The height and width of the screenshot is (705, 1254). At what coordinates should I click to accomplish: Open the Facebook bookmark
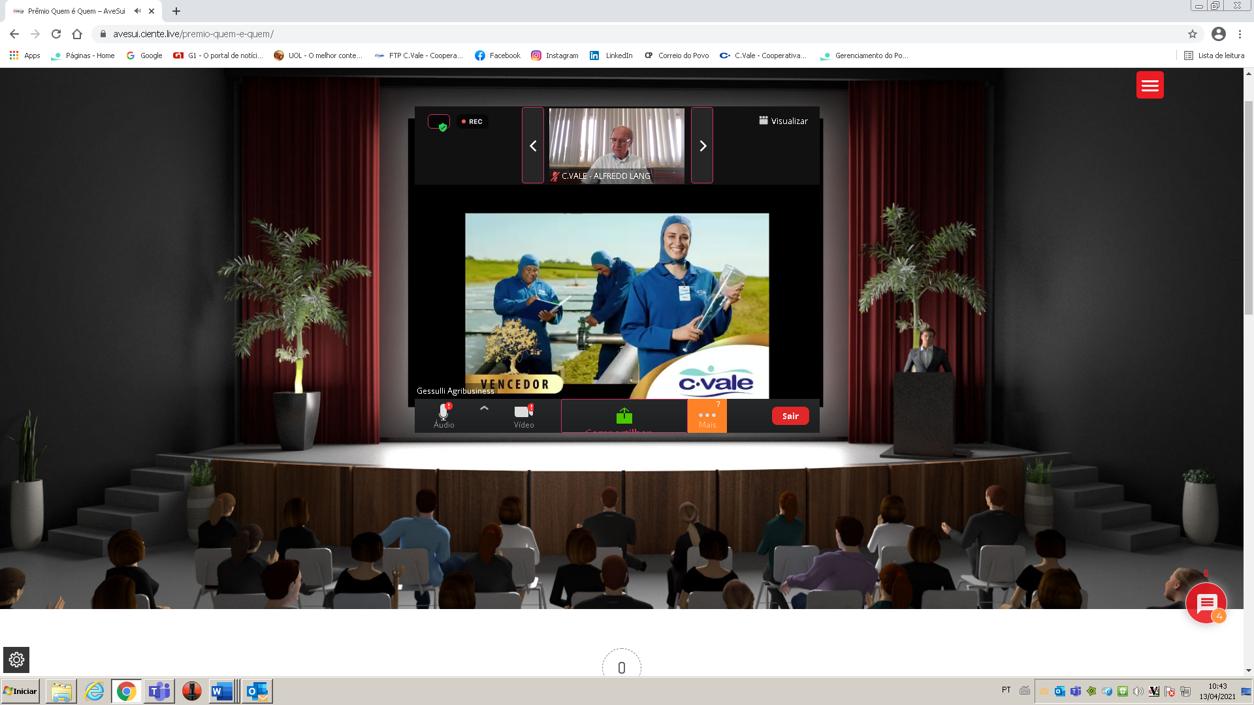(498, 55)
